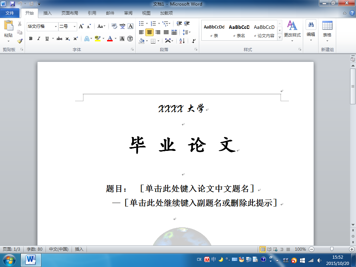Click the Distributed alignment icon

click(x=174, y=32)
